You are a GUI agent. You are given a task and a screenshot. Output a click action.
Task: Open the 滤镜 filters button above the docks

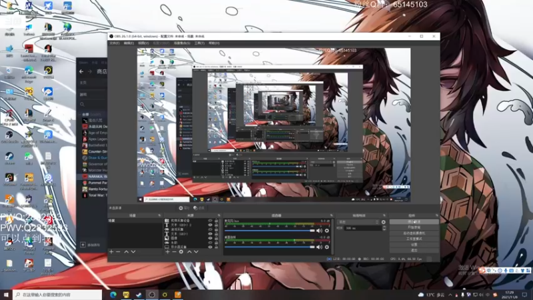199,208
